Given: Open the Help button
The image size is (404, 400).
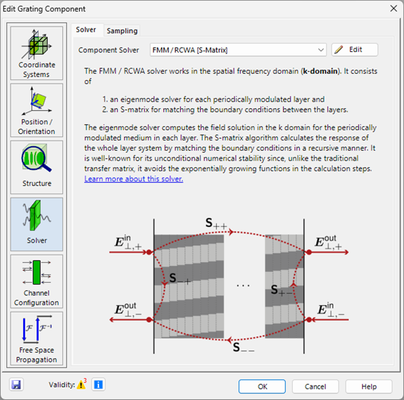Looking at the screenshot, I should point(369,386).
